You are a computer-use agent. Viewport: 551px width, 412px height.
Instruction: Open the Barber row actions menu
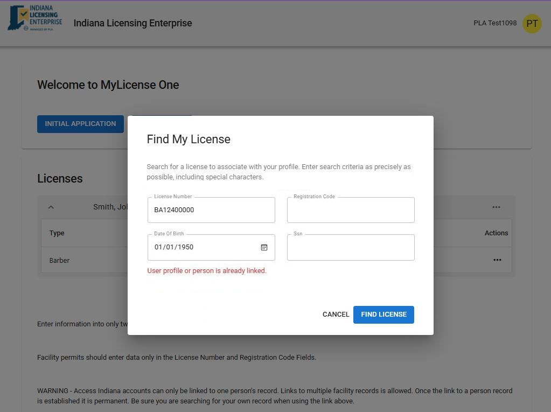(x=497, y=260)
